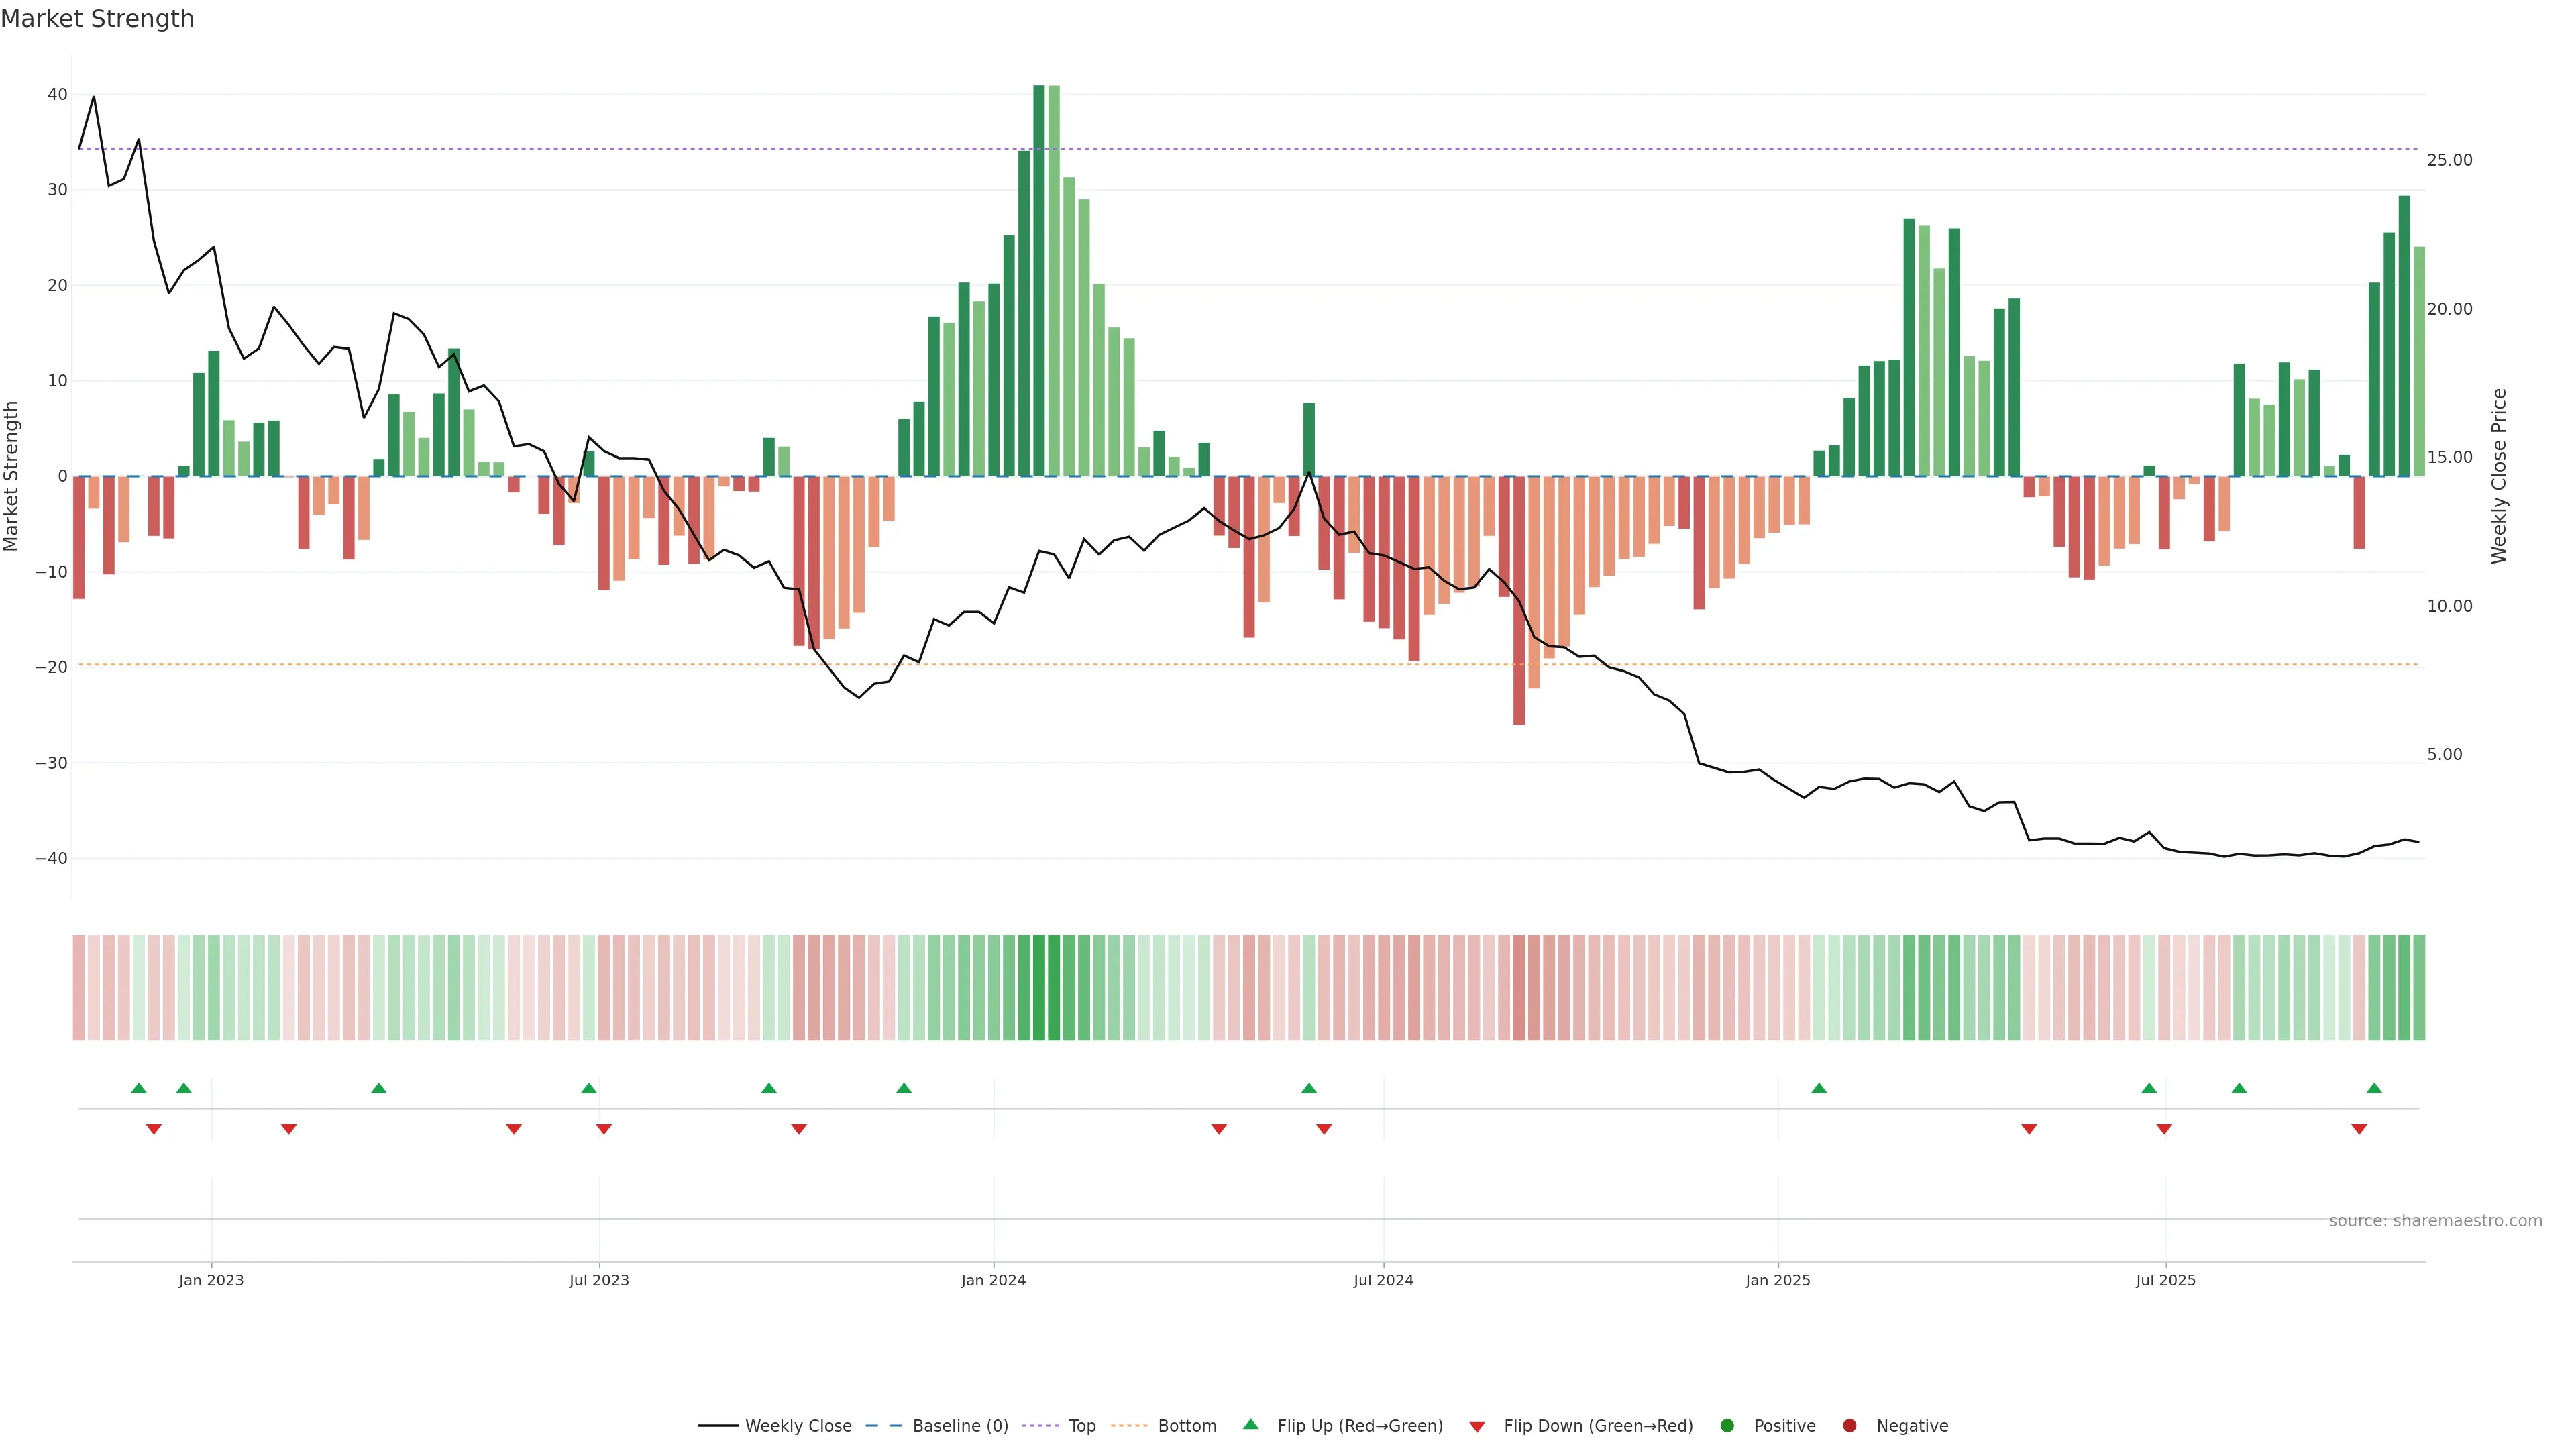Image resolution: width=2576 pixels, height=1449 pixels.
Task: Click the tallest dark green bar near 40
Action: pyautogui.click(x=1039, y=280)
